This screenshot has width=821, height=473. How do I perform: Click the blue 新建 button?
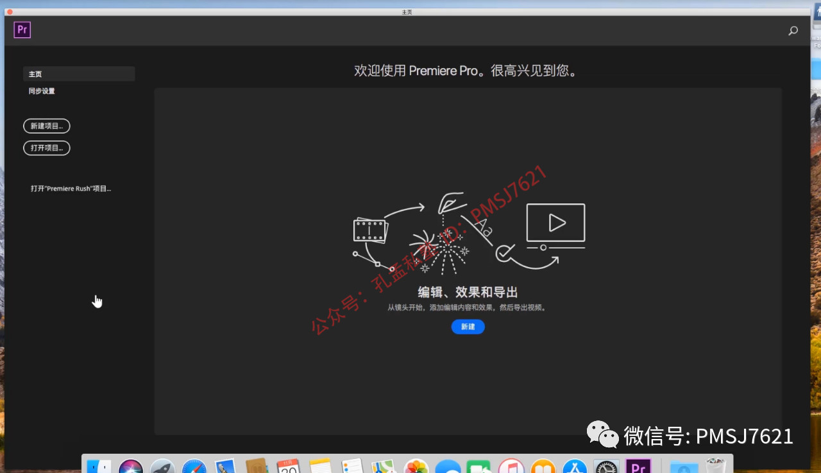pyautogui.click(x=468, y=327)
